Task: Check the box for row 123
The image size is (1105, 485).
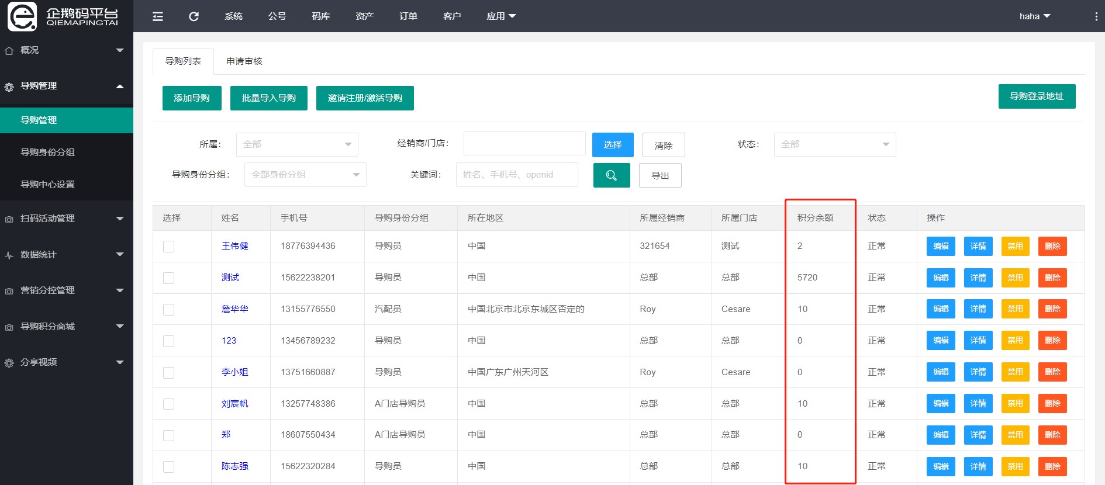Action: [168, 341]
